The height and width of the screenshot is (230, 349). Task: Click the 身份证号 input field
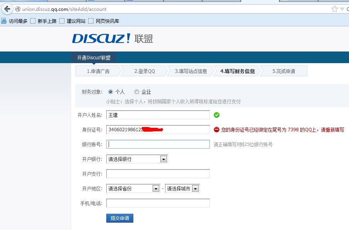158,130
